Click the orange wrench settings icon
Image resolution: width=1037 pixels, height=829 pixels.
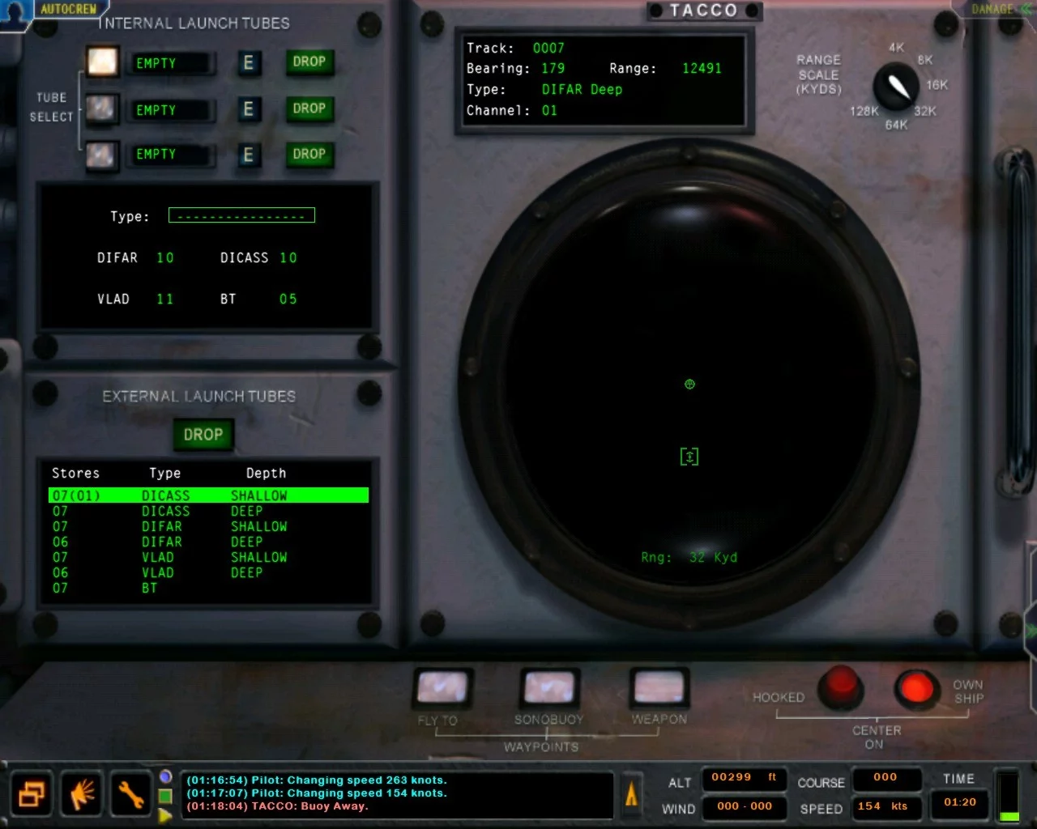(130, 794)
